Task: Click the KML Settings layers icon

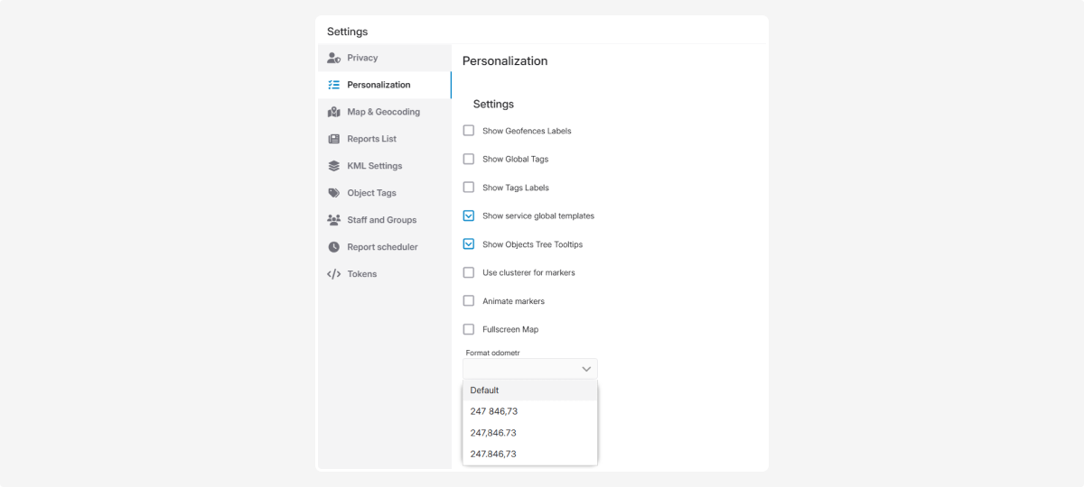Action: click(333, 166)
